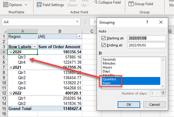174x117 pixels.
Task: Toggle the Ending at checkbox
Action: (x=103, y=45)
